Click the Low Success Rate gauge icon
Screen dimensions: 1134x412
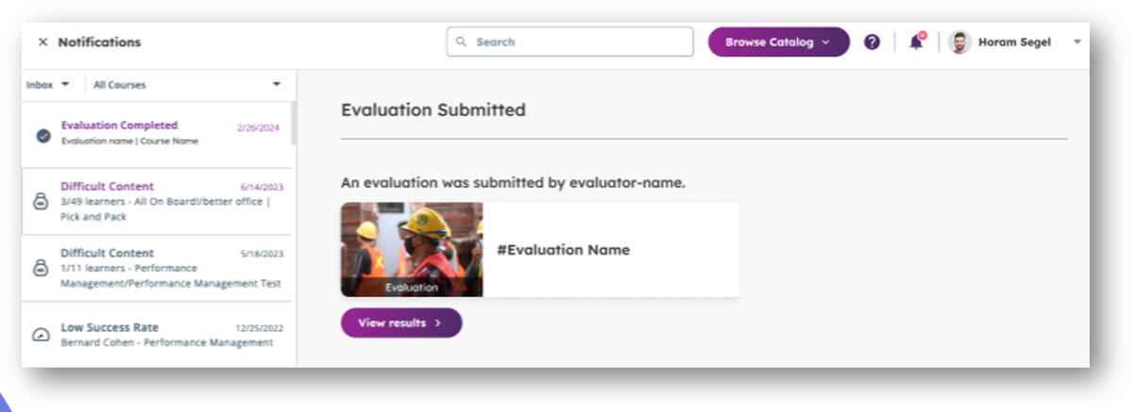(42, 335)
